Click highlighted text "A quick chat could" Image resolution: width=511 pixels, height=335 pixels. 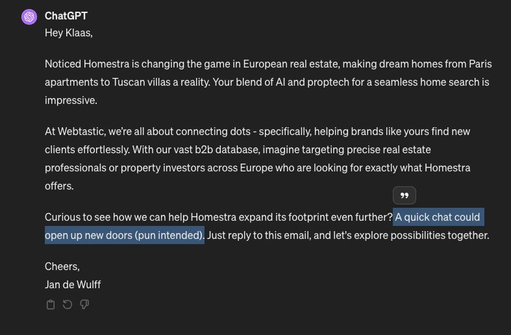tap(438, 217)
